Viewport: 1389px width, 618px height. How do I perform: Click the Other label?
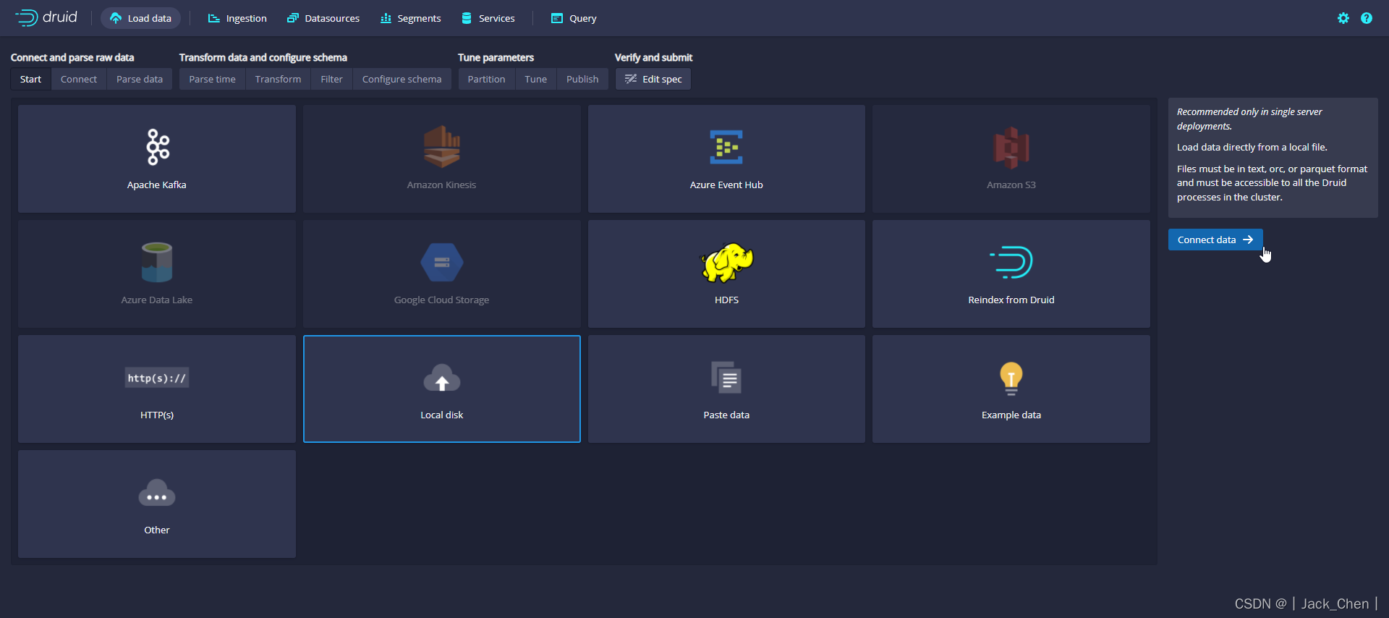coord(157,530)
